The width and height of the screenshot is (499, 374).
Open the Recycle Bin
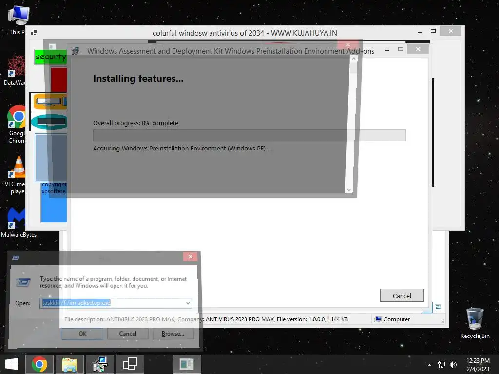[475, 323]
